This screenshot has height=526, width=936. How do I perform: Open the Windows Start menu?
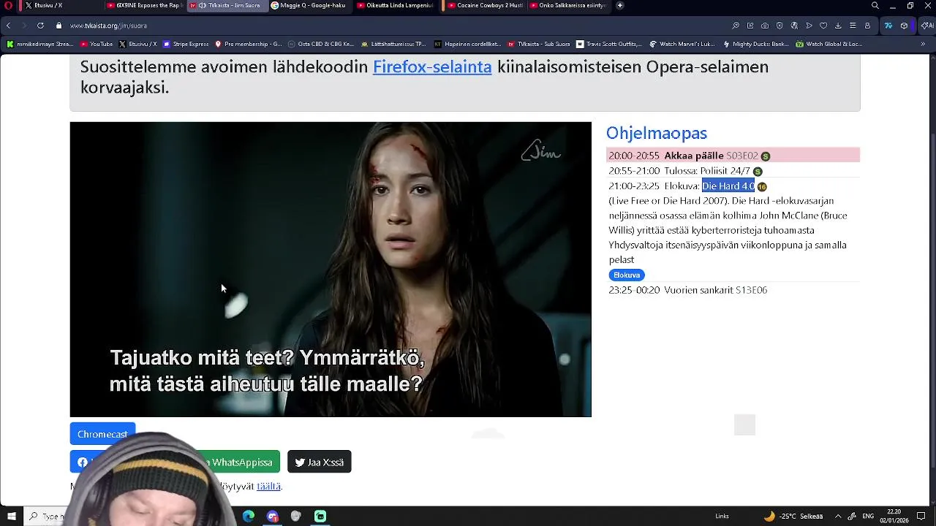[11, 517]
